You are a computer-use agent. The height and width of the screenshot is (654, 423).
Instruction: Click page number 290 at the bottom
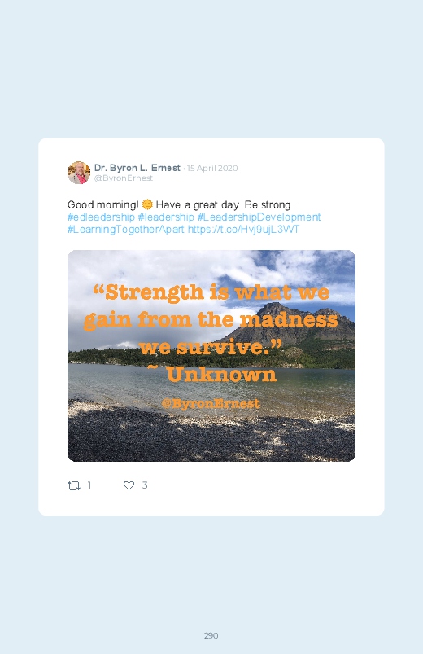tap(211, 635)
